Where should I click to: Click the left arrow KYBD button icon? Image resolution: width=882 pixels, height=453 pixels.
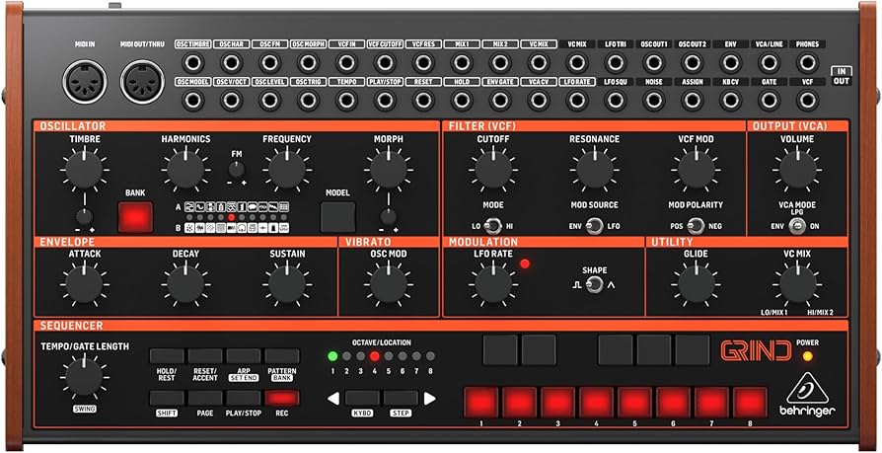pyautogui.click(x=333, y=399)
